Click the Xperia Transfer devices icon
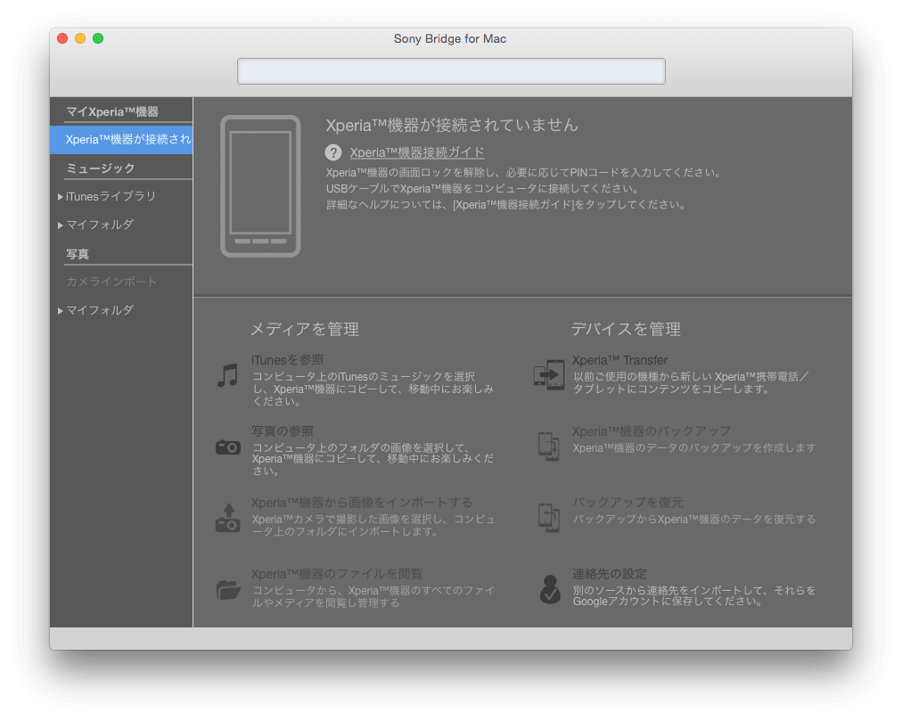The width and height of the screenshot is (902, 721). [549, 374]
